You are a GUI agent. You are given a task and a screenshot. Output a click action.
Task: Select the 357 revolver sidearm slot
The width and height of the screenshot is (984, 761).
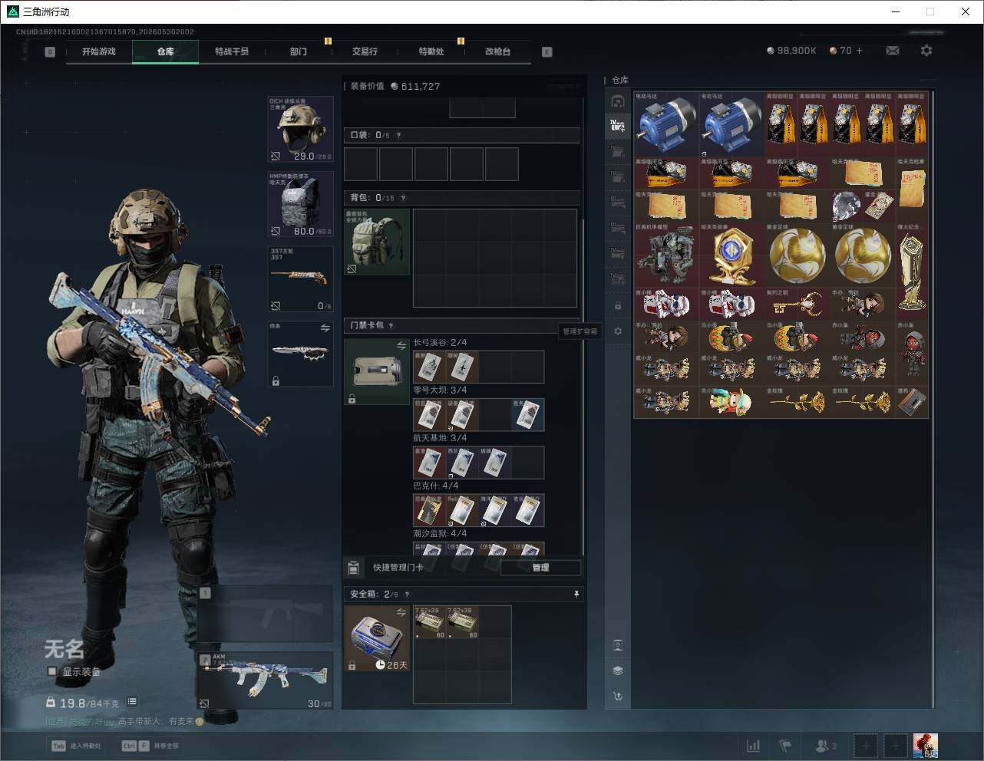click(x=300, y=279)
